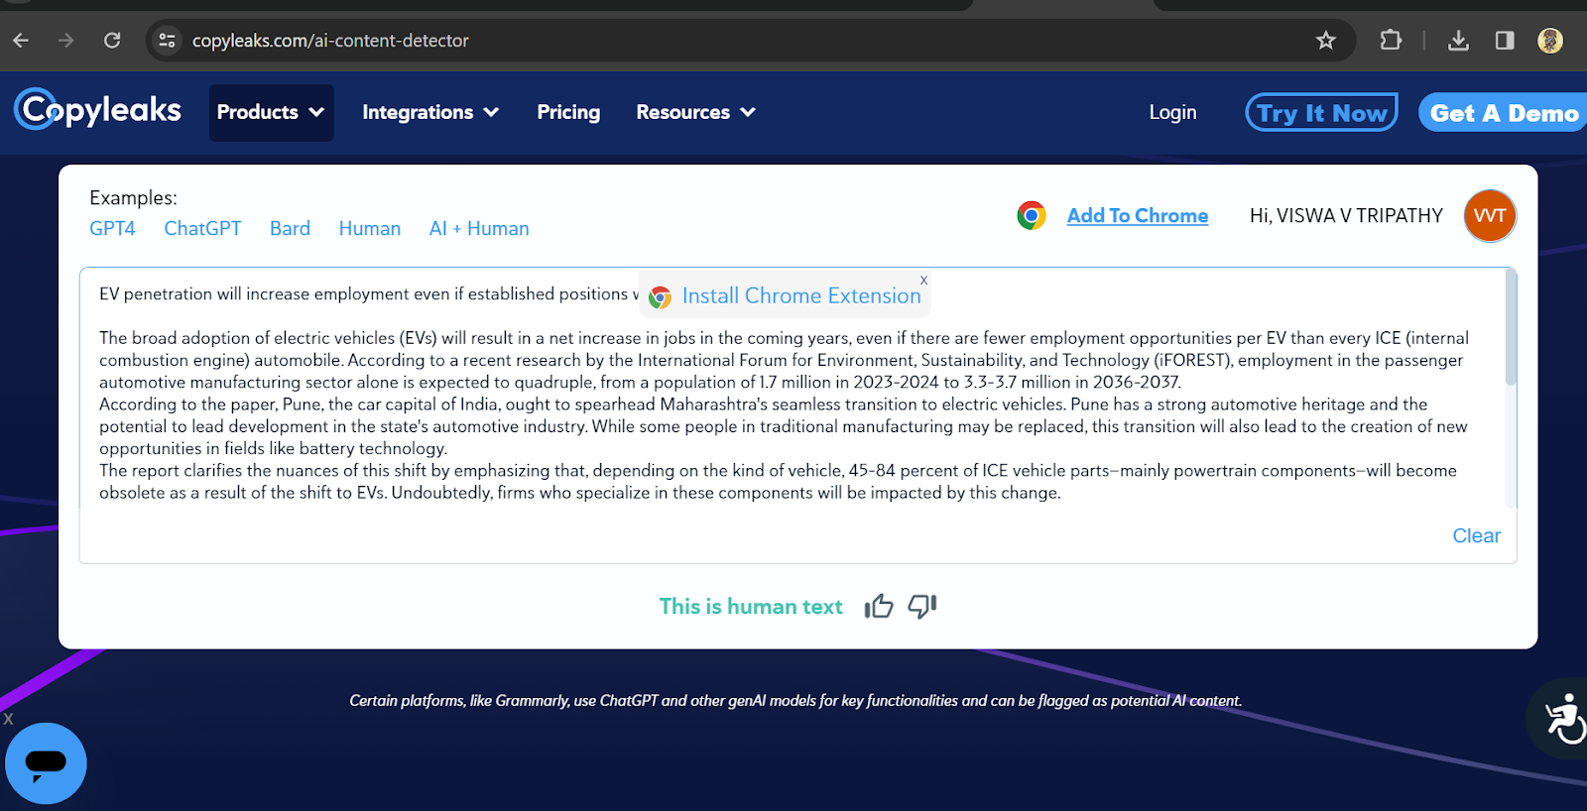Image resolution: width=1587 pixels, height=811 pixels.
Task: Open the VVT user avatar
Action: [1490, 215]
